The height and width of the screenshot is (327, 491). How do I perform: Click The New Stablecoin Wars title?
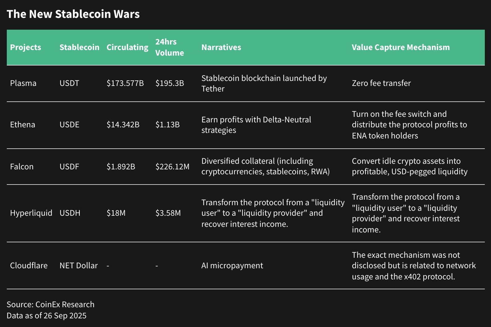73,14
